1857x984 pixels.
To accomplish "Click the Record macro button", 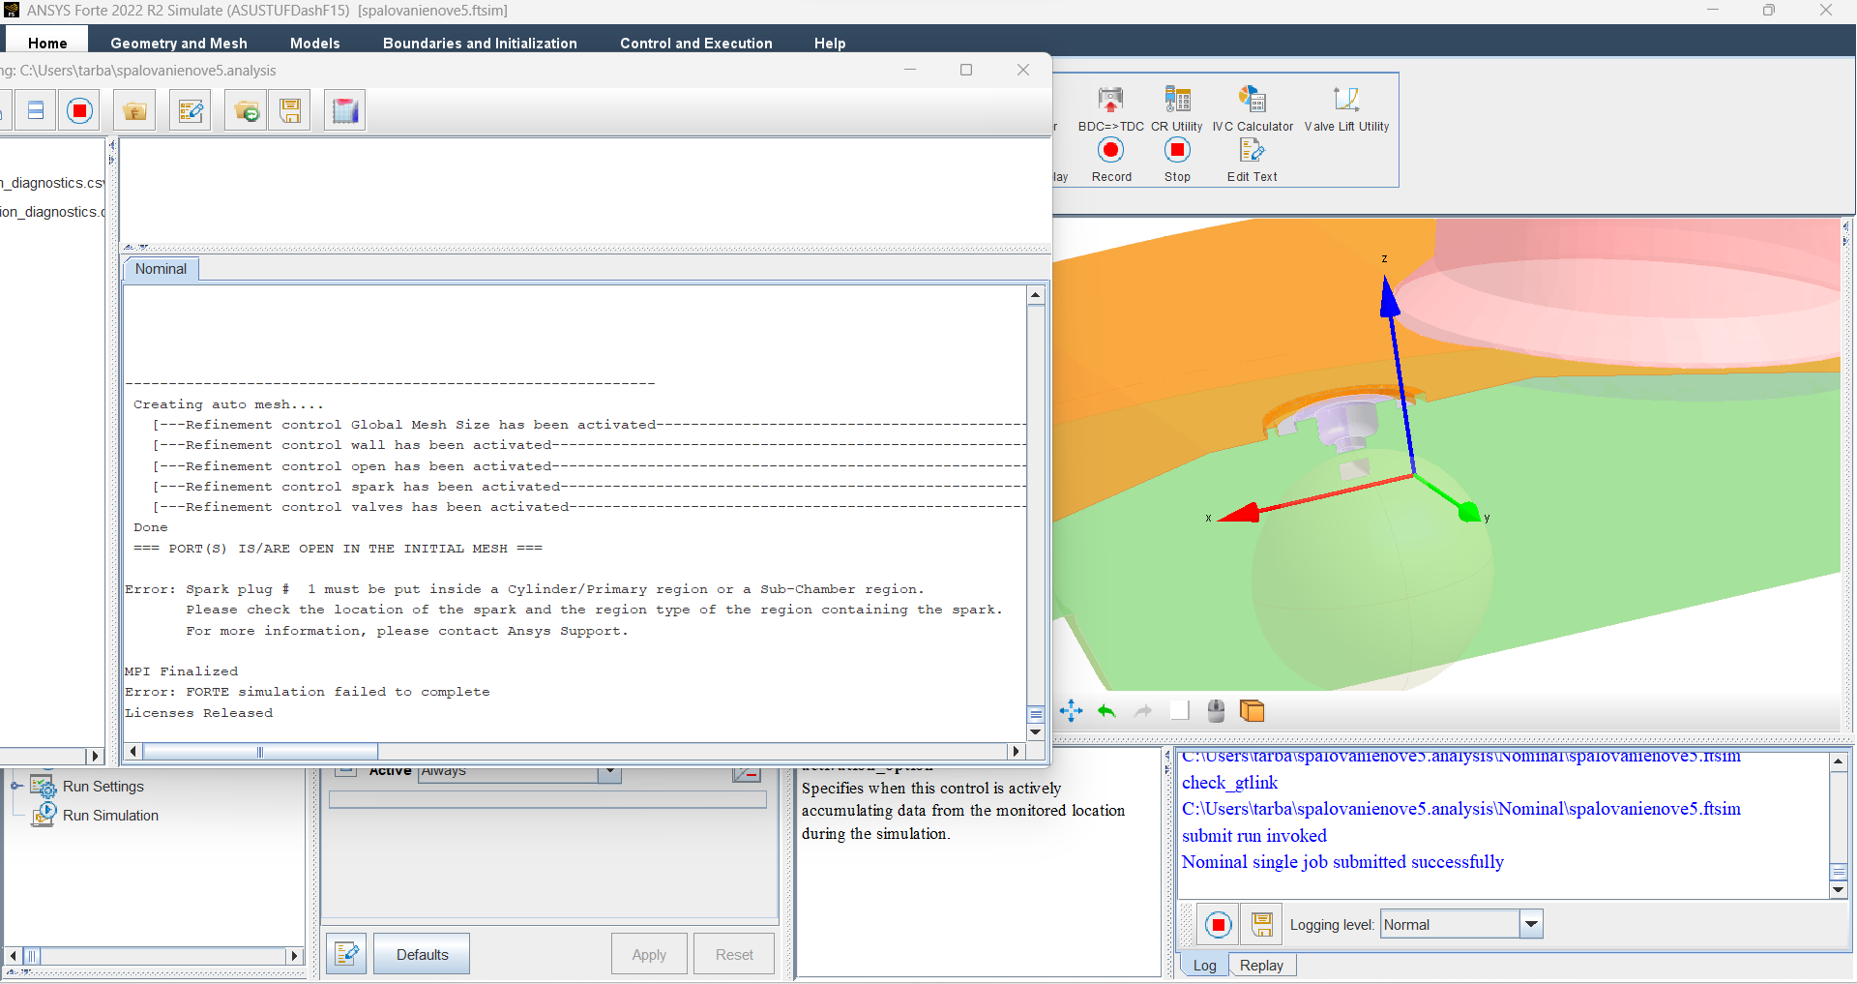I will click(1111, 160).
